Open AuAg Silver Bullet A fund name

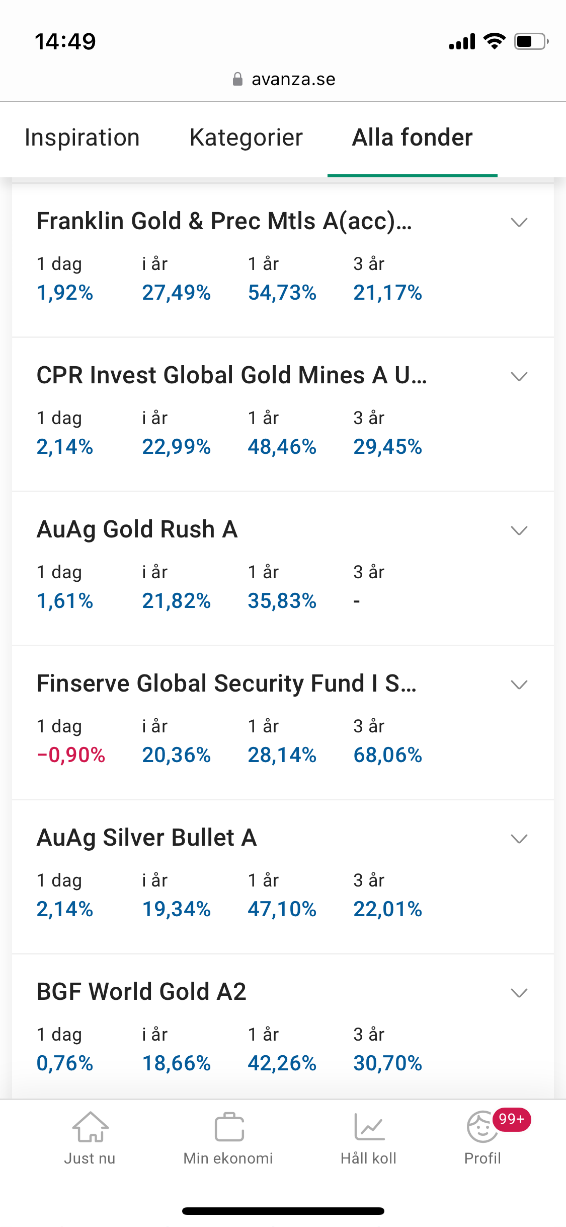(x=147, y=838)
